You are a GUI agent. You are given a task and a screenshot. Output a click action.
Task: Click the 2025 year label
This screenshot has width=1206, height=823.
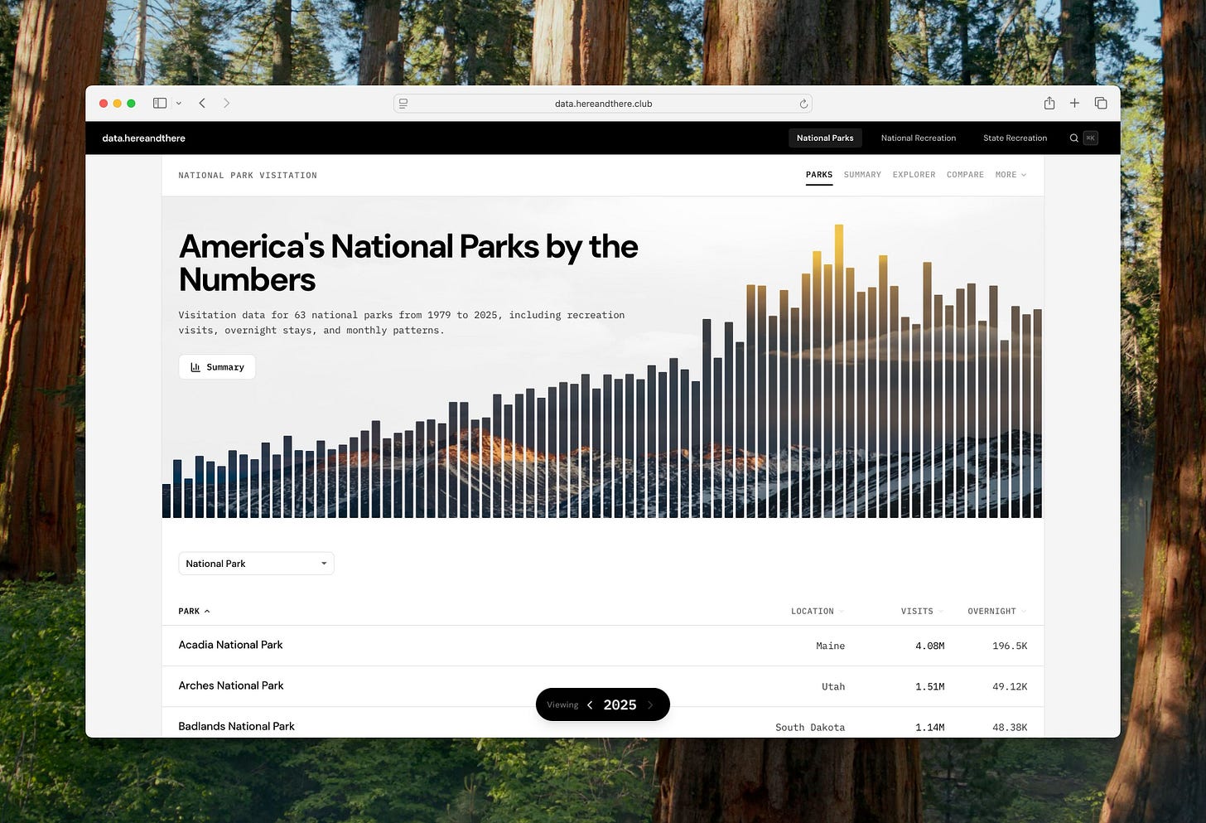[620, 705]
